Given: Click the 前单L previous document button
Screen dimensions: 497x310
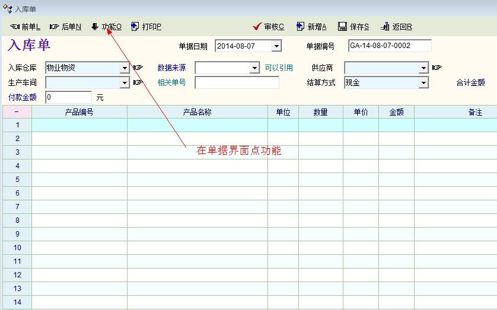Looking at the screenshot, I should (25, 27).
